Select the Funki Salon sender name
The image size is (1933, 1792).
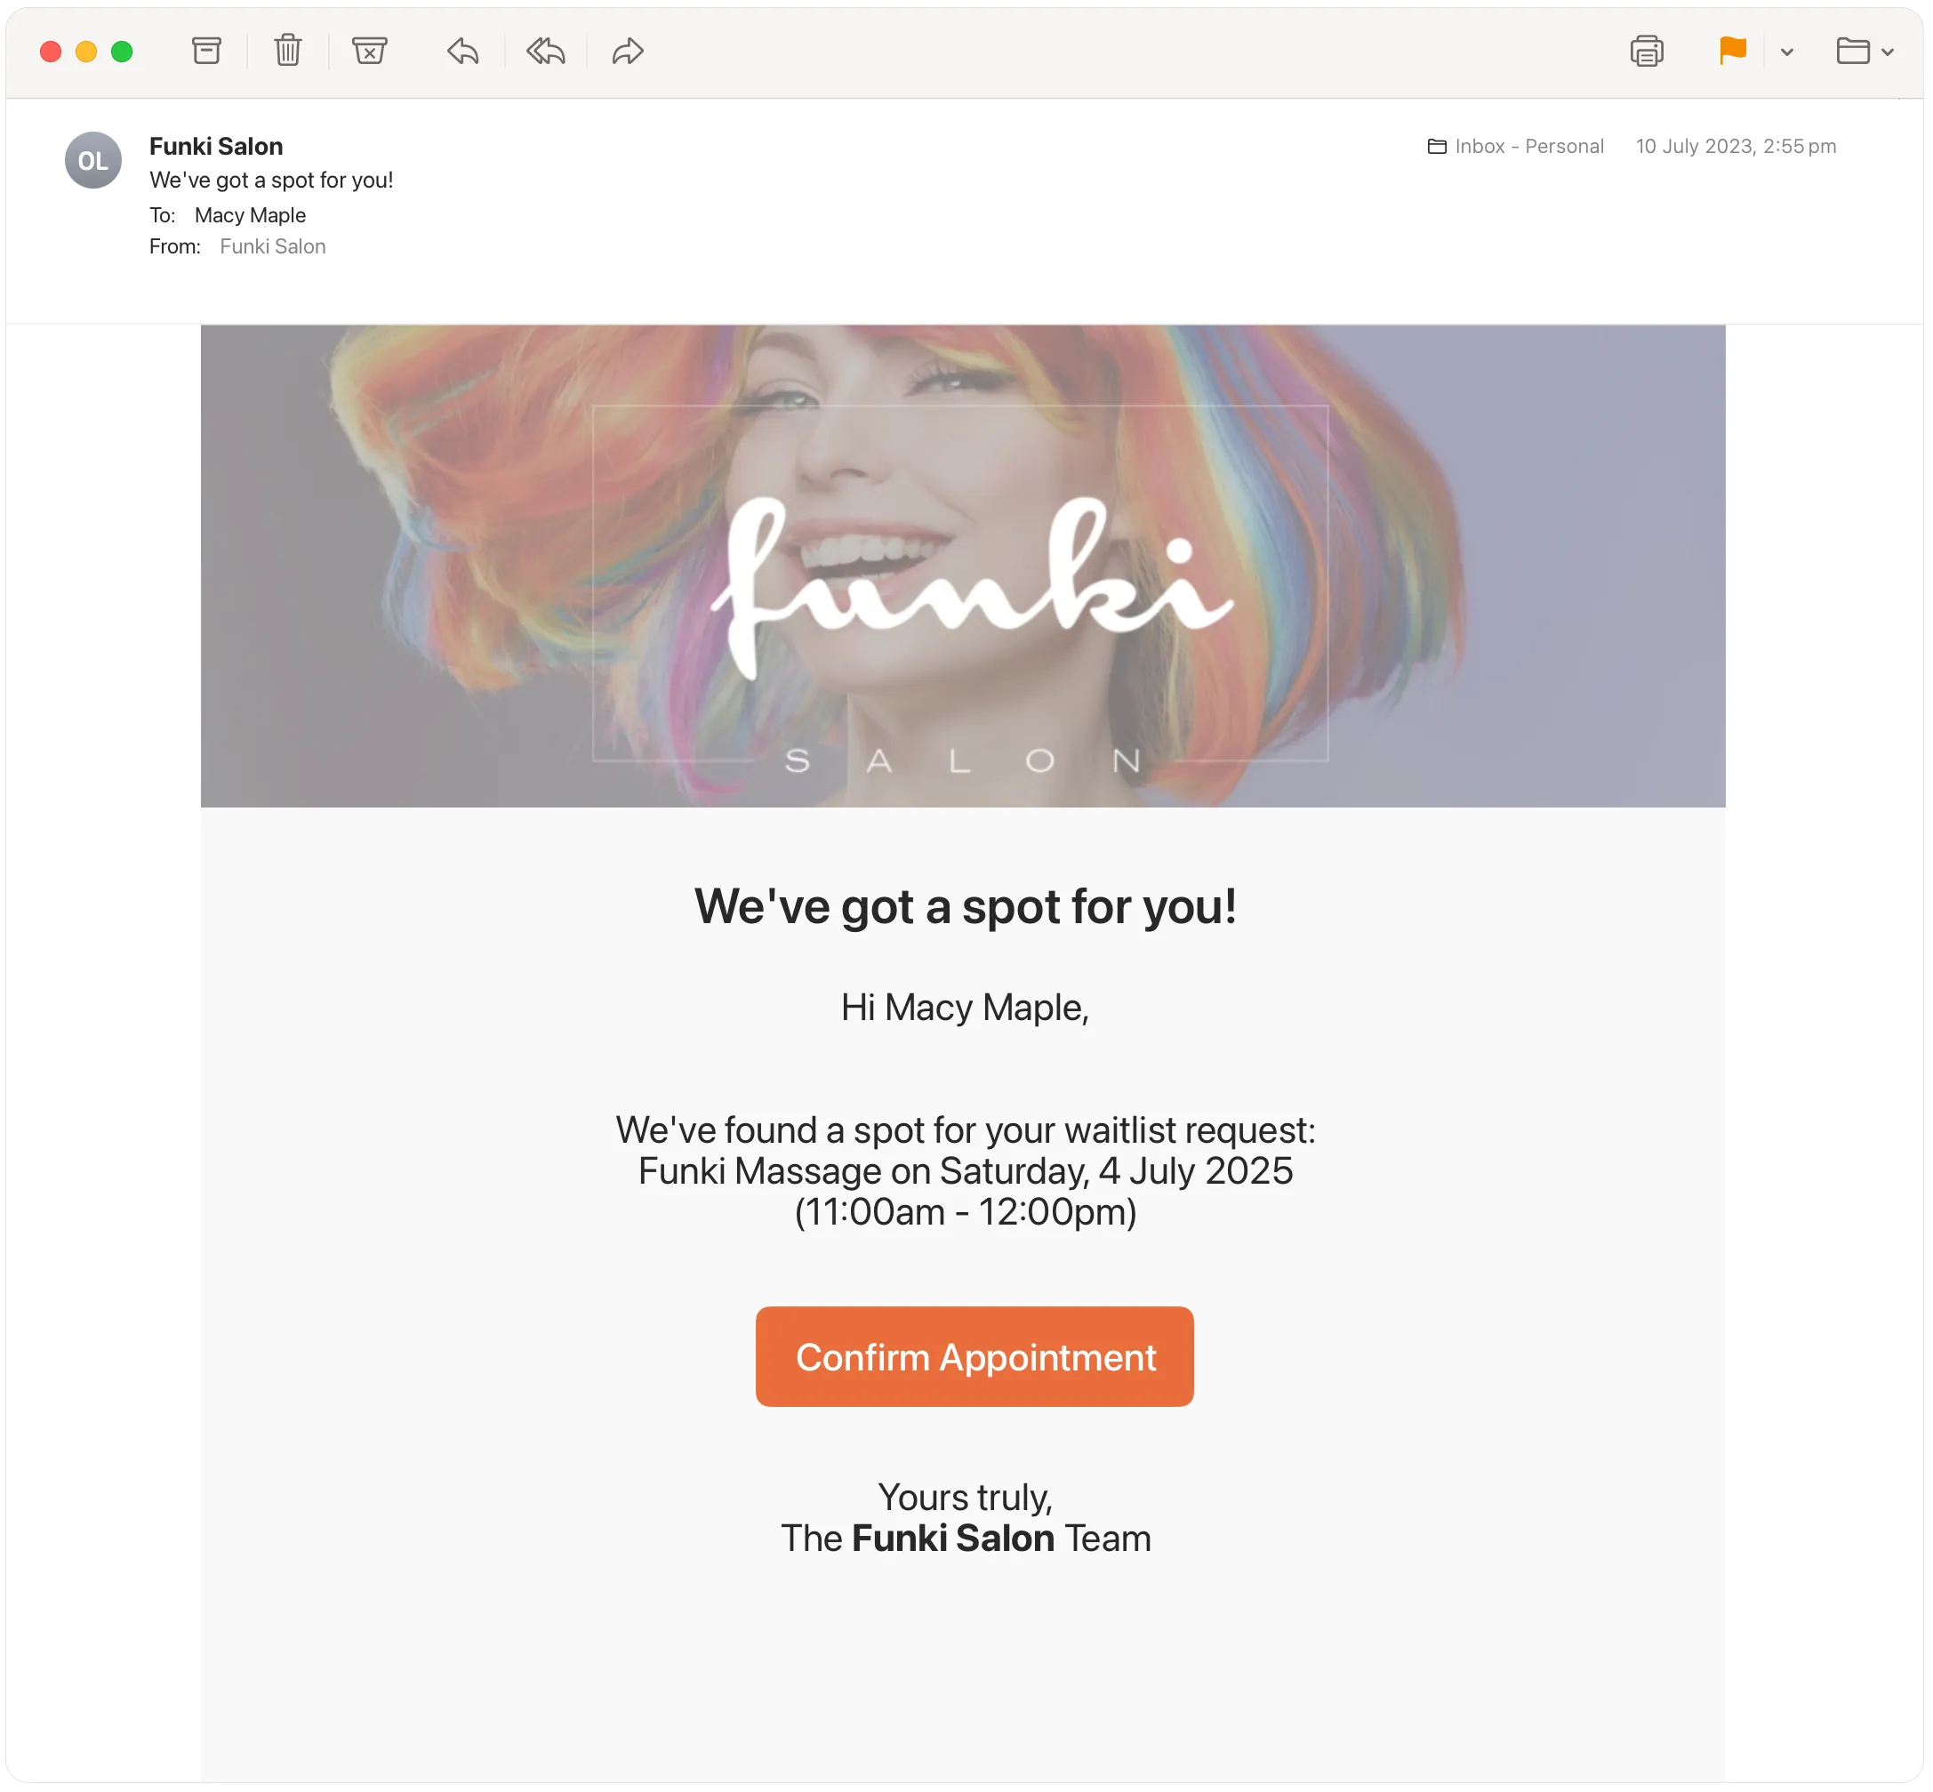click(x=215, y=146)
